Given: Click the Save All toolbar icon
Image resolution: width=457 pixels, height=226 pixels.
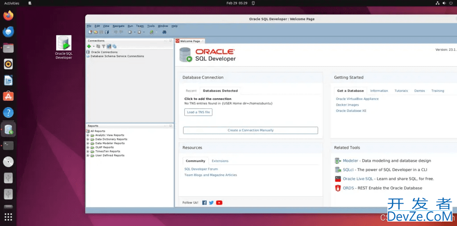Looking at the screenshot, I should pyautogui.click(x=107, y=32).
